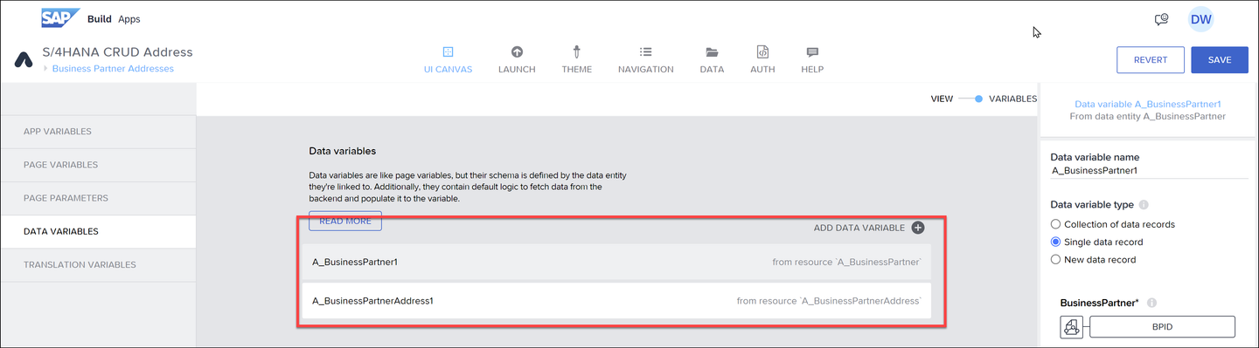Click the info icon next to BusinessPartner
Screen dimensions: 1259x348
tap(1151, 303)
